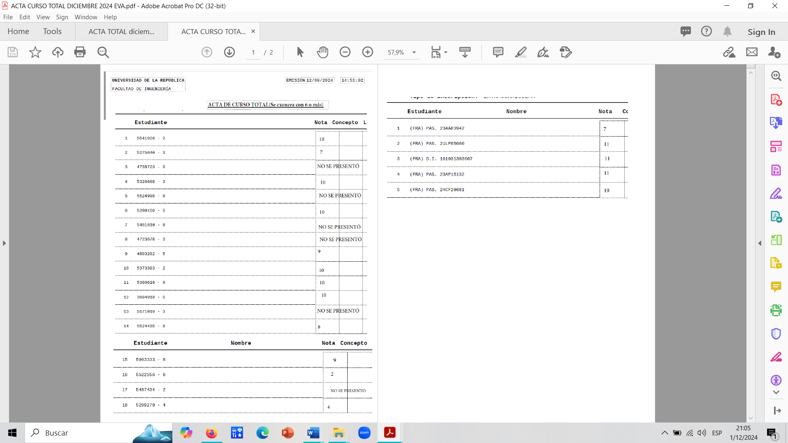Upload file to cloud icon

58,52
